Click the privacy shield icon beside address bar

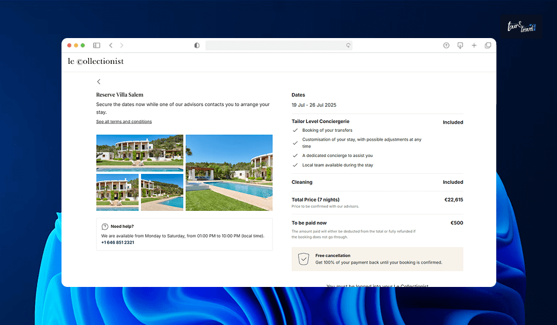pos(197,46)
